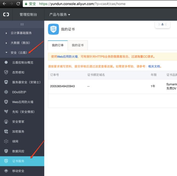177x176 pixels.
Task: Expand 云计算基础服务 with its arrow
Action: tap(6, 33)
